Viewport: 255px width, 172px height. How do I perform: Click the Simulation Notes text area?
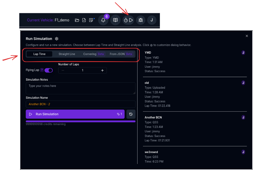coord(80,88)
